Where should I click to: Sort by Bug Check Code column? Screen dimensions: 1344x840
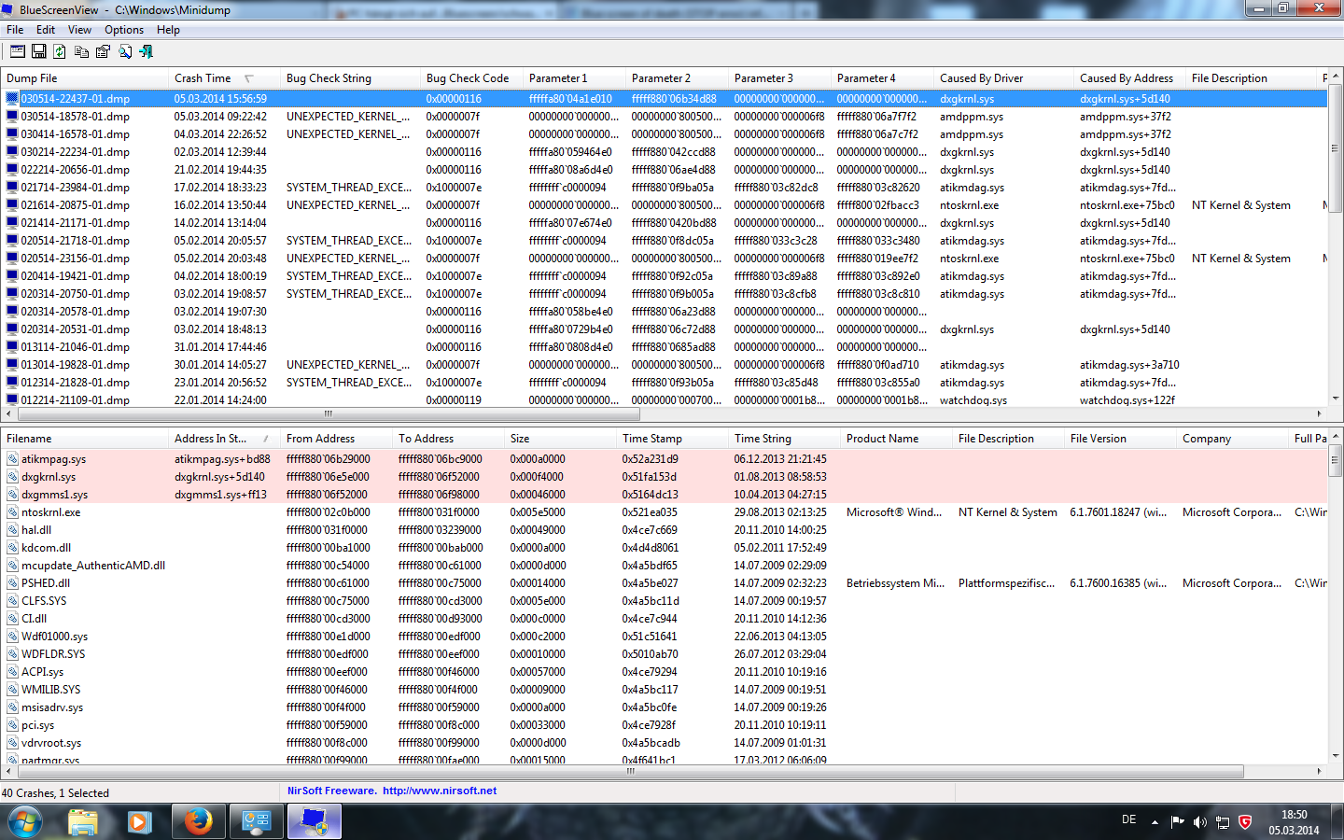(471, 78)
